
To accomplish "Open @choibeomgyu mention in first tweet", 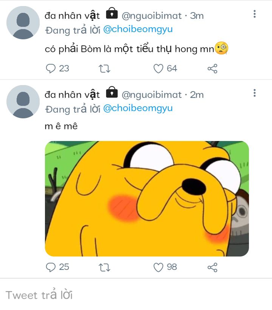I will 138,29.
